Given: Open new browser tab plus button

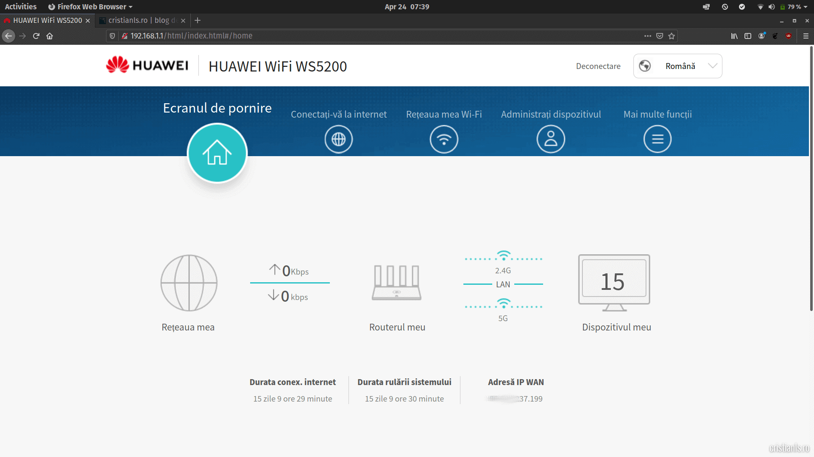Looking at the screenshot, I should [198, 20].
